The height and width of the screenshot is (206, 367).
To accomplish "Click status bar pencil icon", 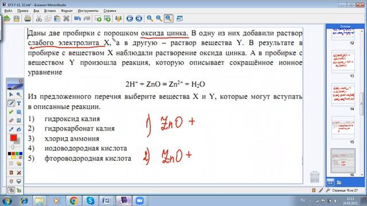I will click(321, 190).
